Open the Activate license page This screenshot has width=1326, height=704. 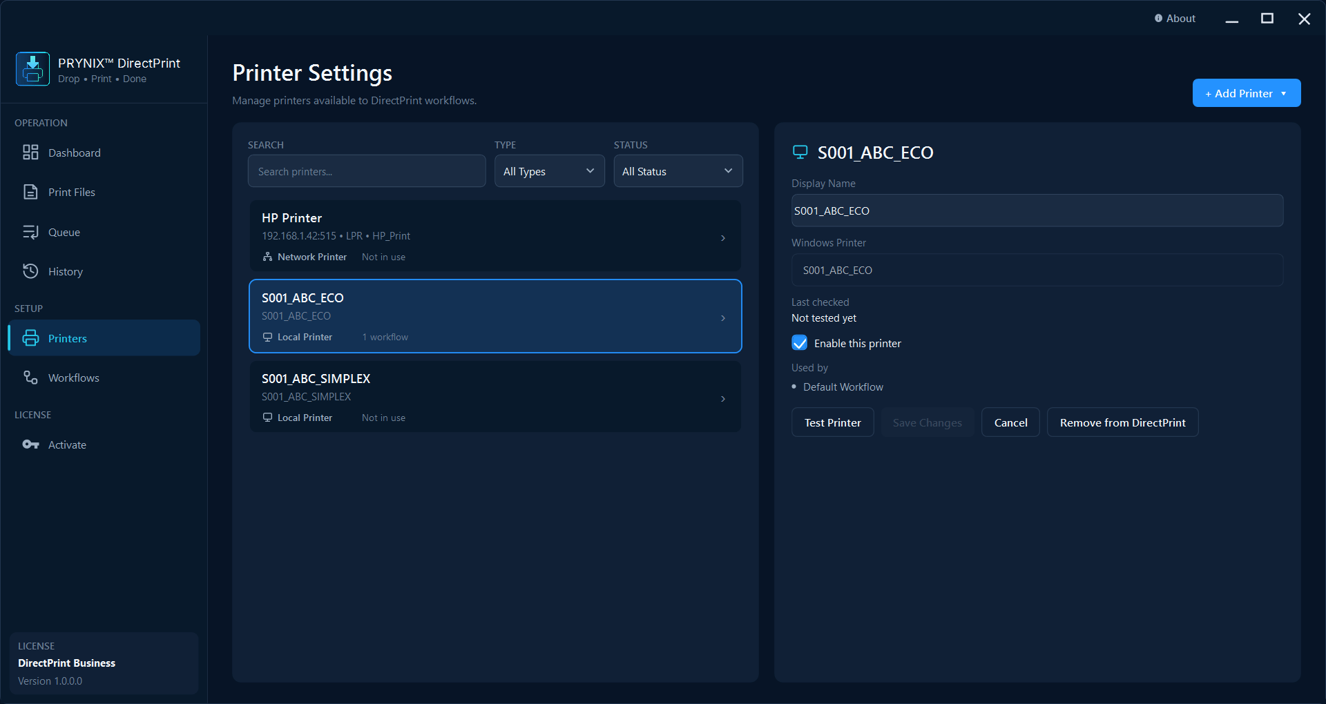[104, 444]
